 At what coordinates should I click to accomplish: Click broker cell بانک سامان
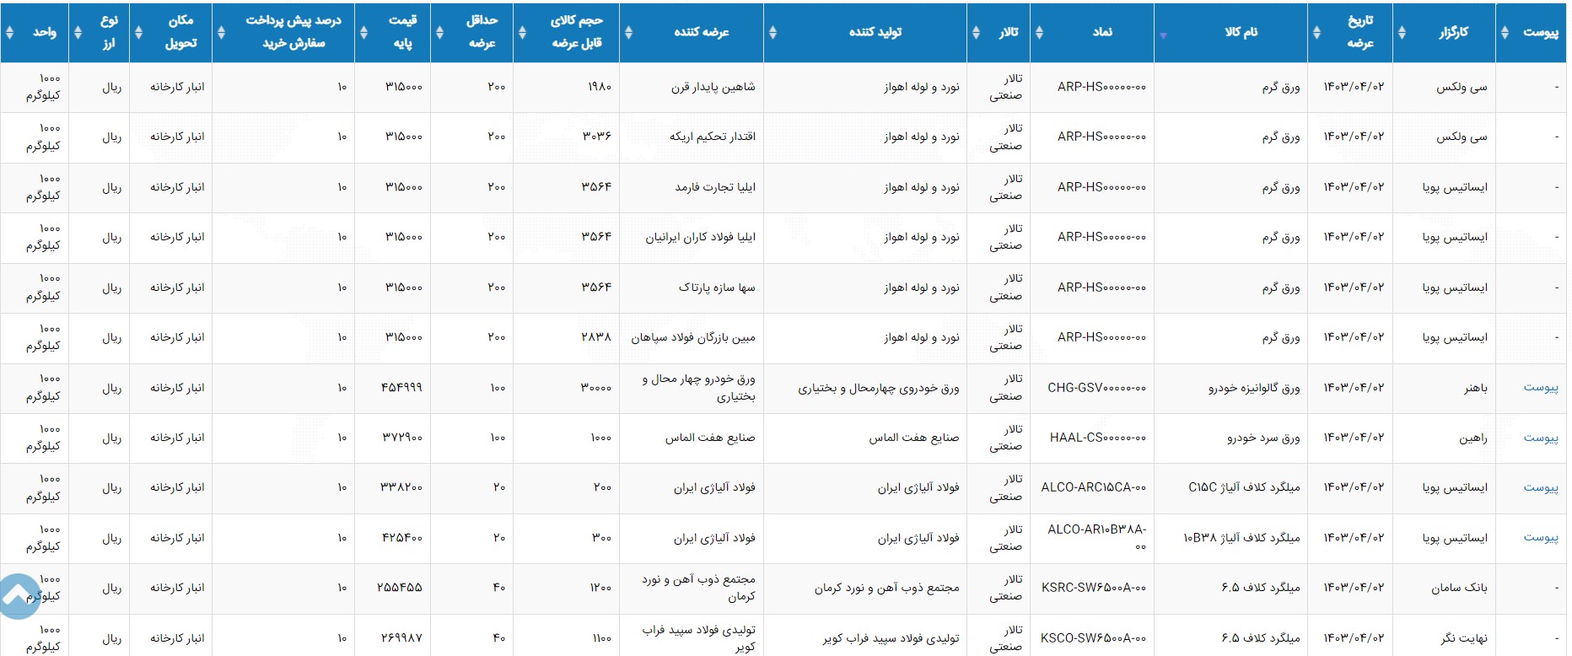click(x=1459, y=588)
